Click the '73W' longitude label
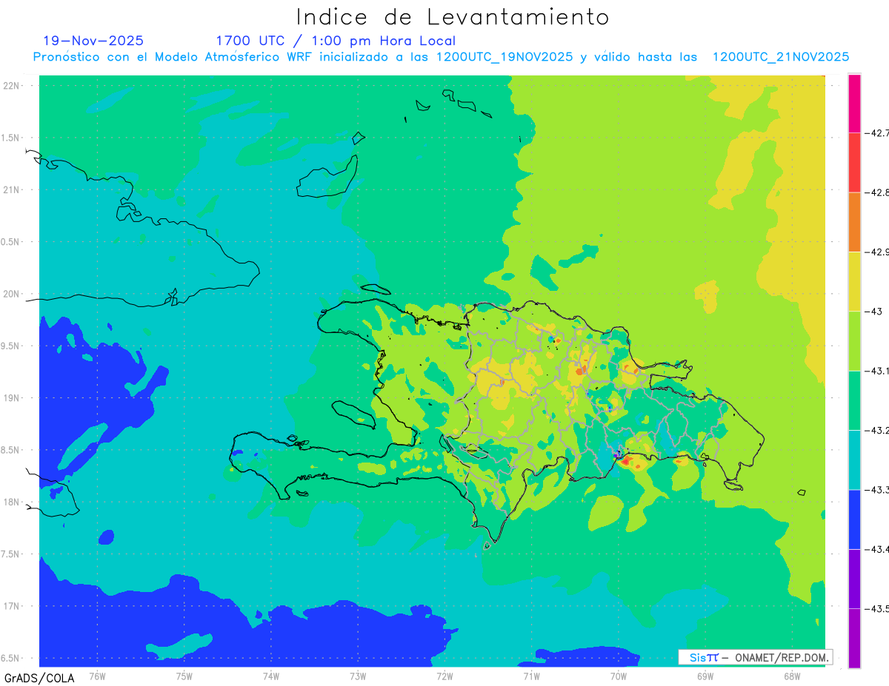Image resolution: width=889 pixels, height=686 pixels. [358, 676]
